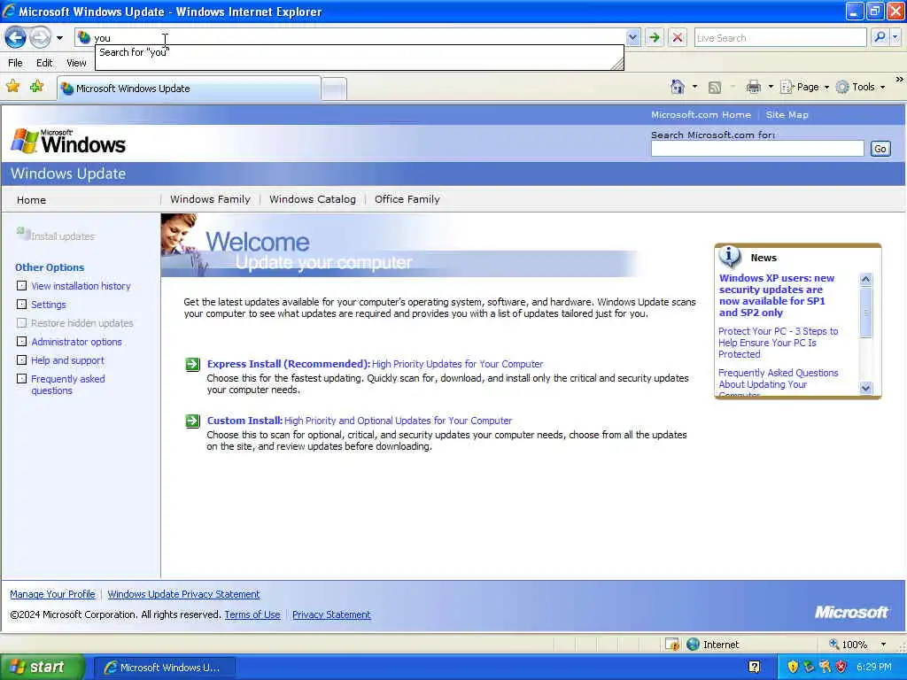Click the Favorites Center star icon
Image resolution: width=907 pixels, height=680 pixels.
[x=12, y=87]
